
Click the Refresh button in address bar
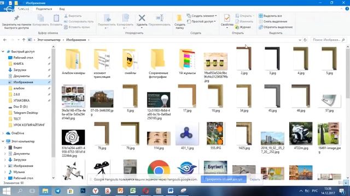305,40
